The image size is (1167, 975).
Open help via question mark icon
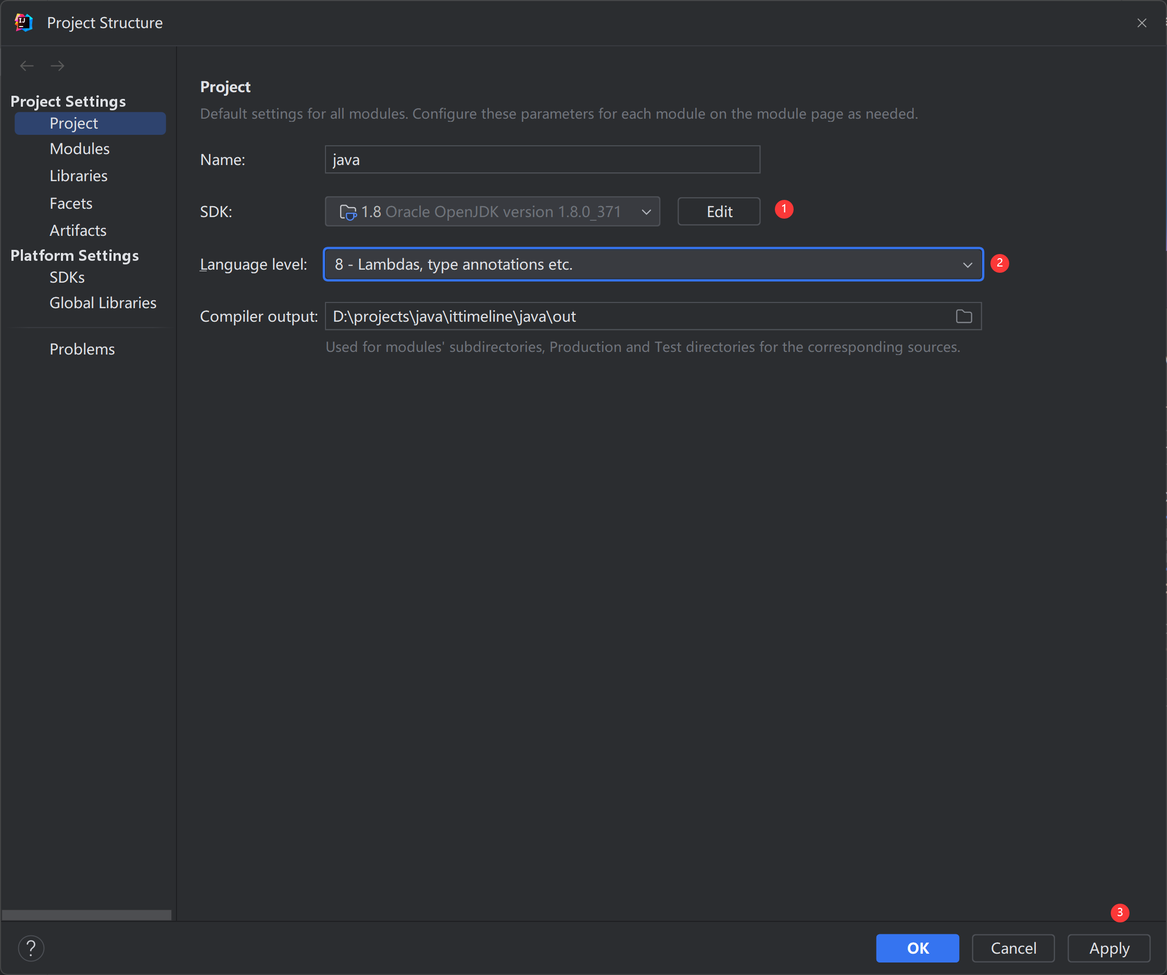[31, 948]
